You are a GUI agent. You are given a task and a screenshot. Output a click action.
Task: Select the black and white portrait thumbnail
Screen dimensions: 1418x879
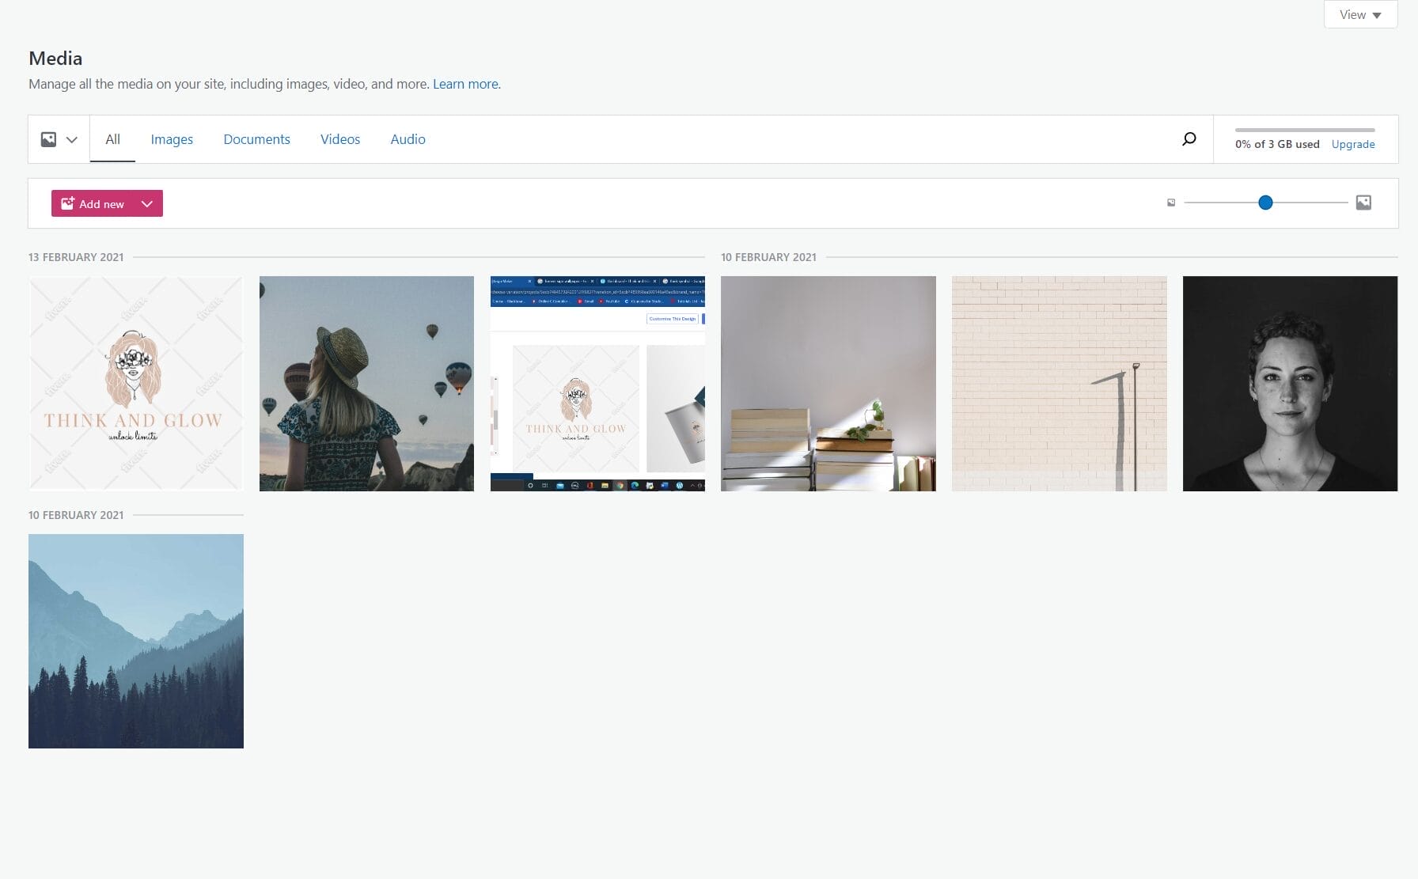coord(1290,384)
